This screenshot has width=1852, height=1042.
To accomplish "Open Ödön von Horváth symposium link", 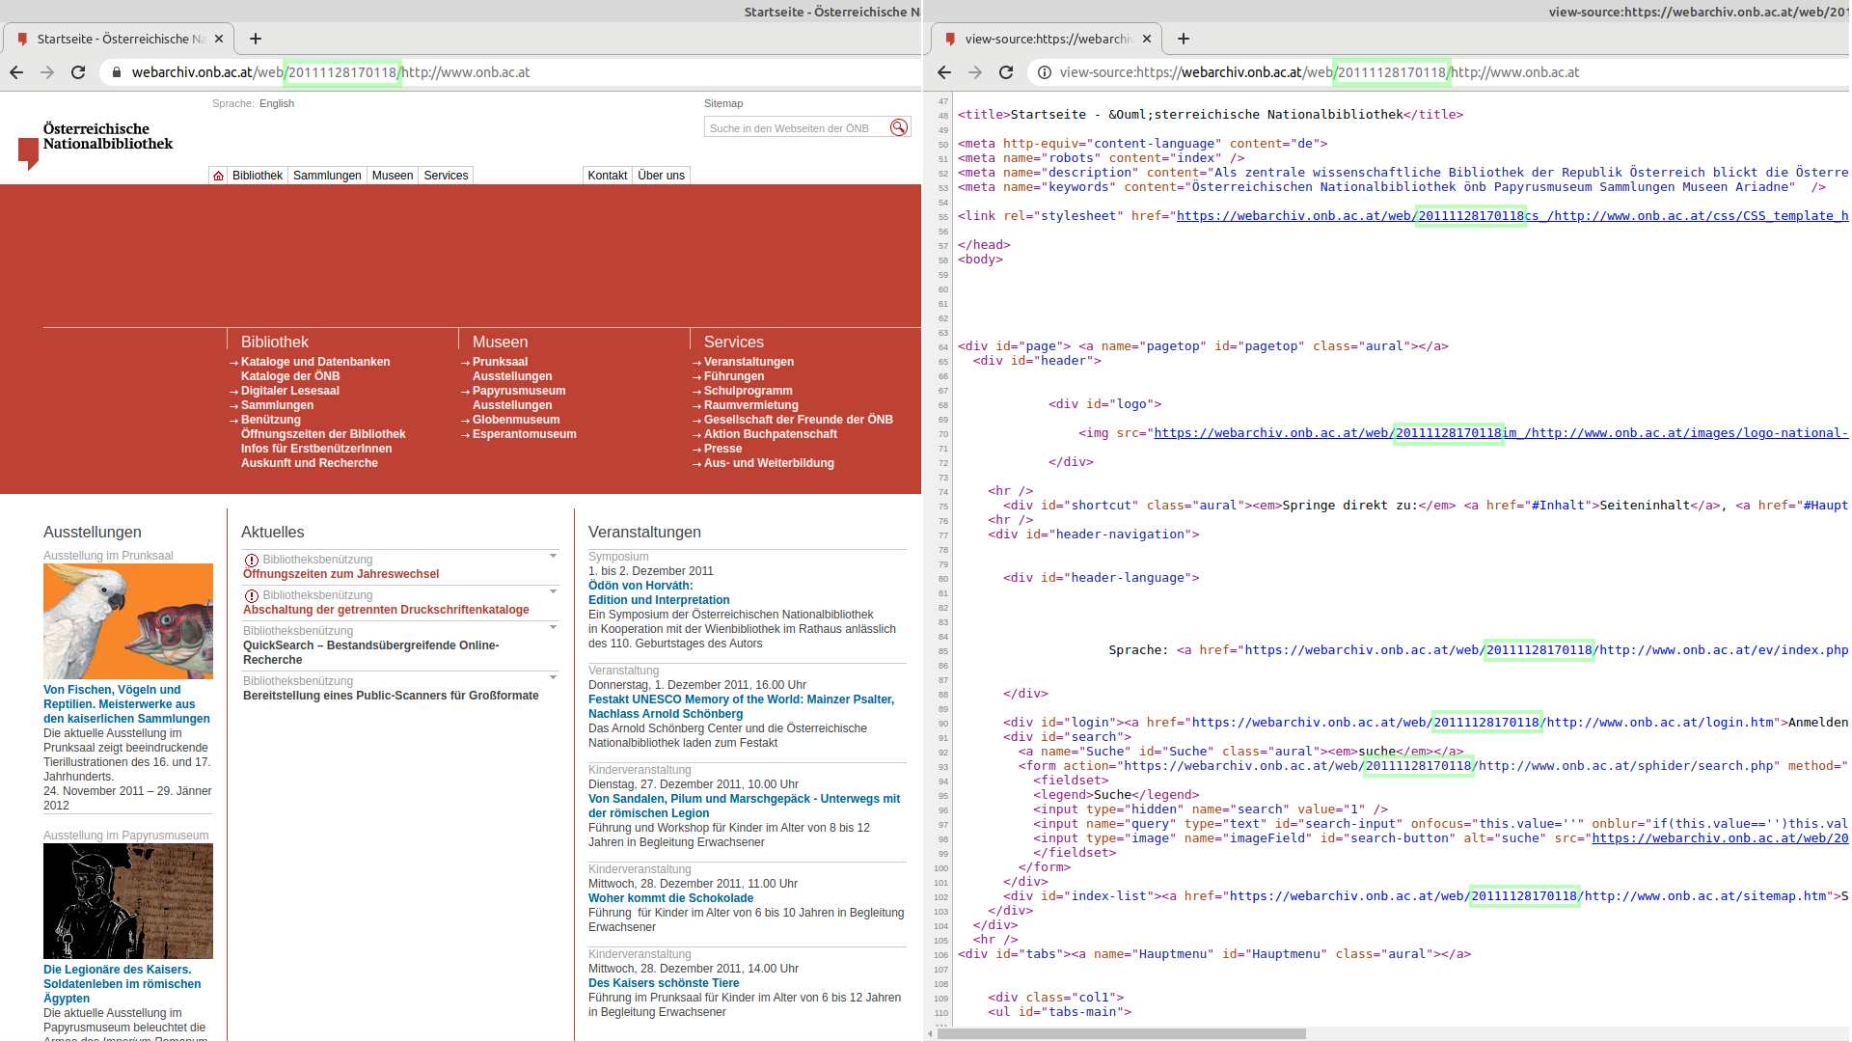I will coord(659,593).
